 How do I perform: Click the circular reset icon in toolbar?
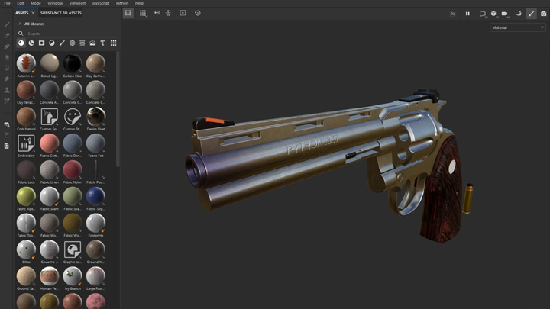tap(198, 13)
